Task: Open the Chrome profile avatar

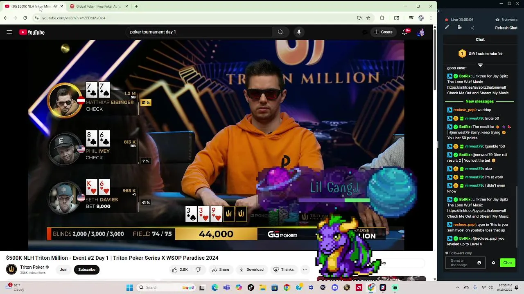Action: 421,18
